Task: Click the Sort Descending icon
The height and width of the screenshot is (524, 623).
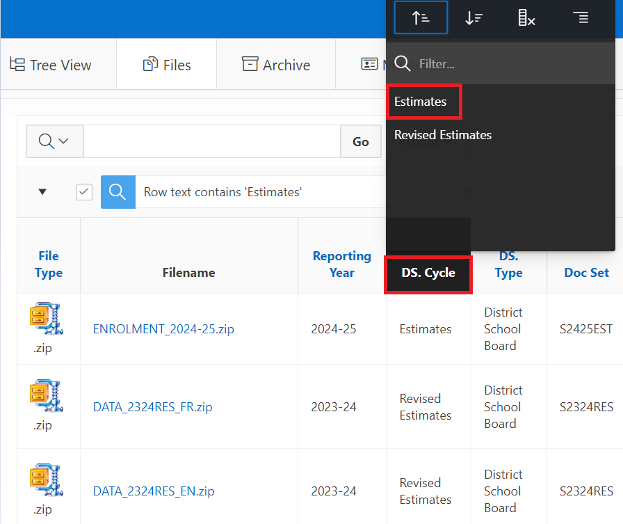Action: [x=474, y=18]
